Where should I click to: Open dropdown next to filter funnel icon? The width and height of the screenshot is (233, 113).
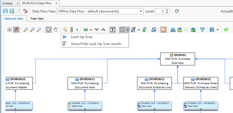pos(139,30)
